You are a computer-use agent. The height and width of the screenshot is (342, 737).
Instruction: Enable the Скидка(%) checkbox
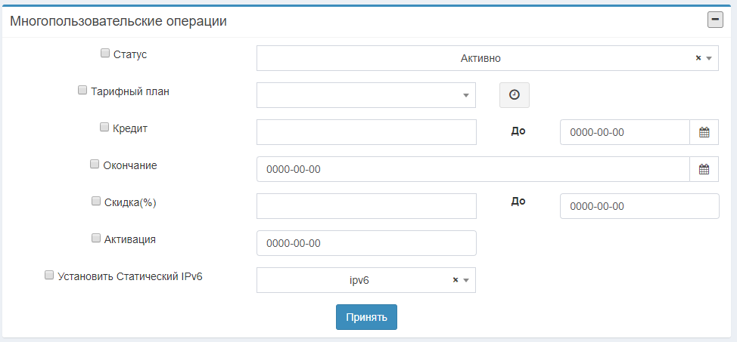tap(96, 202)
